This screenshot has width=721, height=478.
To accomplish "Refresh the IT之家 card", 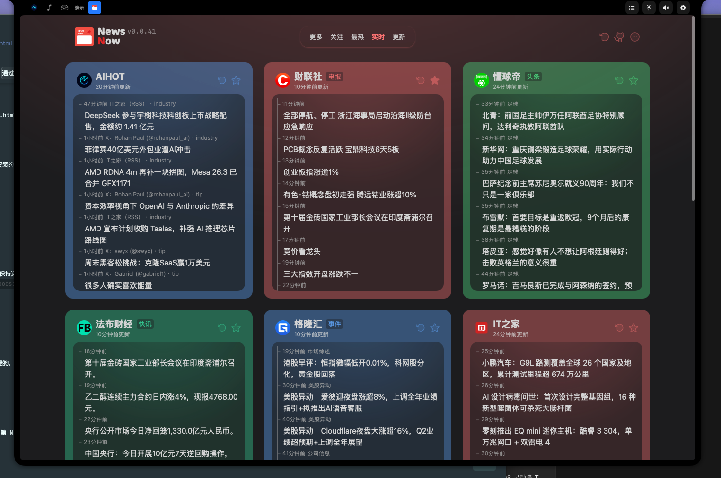I will (619, 328).
